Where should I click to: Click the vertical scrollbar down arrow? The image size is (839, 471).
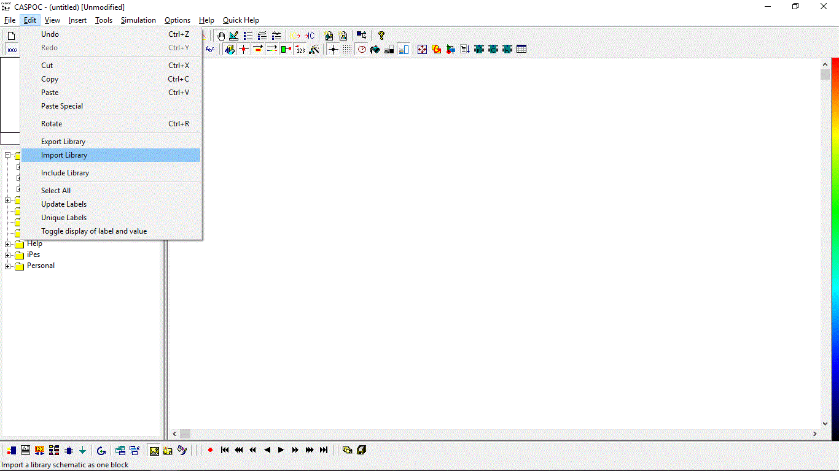pos(825,423)
